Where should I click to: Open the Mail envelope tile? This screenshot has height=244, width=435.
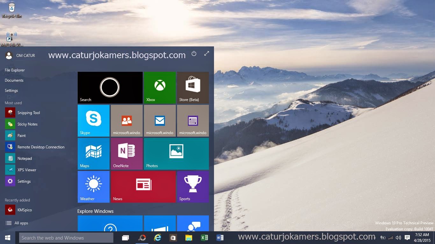point(160,121)
